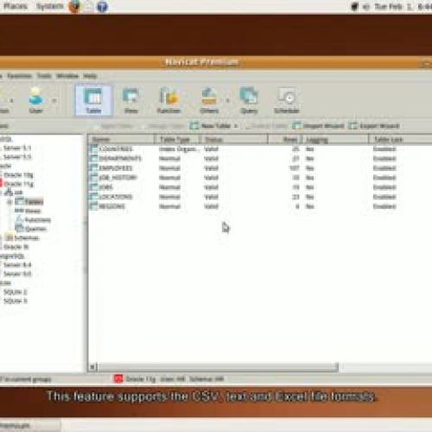Select the Table toolbar icon
The image size is (432, 432).
pos(93,101)
